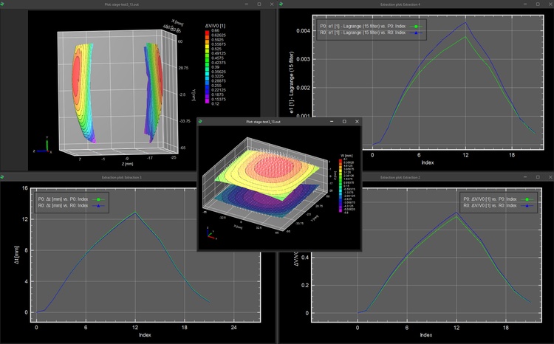Click the blue R0 curve peak in Extraction 4
This screenshot has width=554, height=344.
(x=464, y=22)
